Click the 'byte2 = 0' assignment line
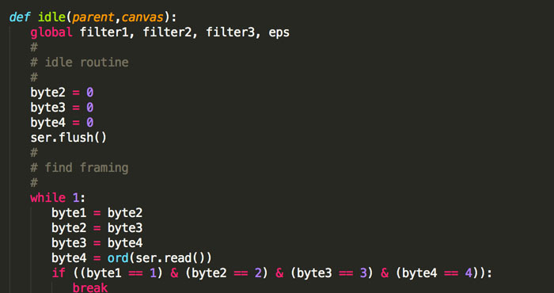Viewport: 554px width, 293px height. tap(62, 93)
